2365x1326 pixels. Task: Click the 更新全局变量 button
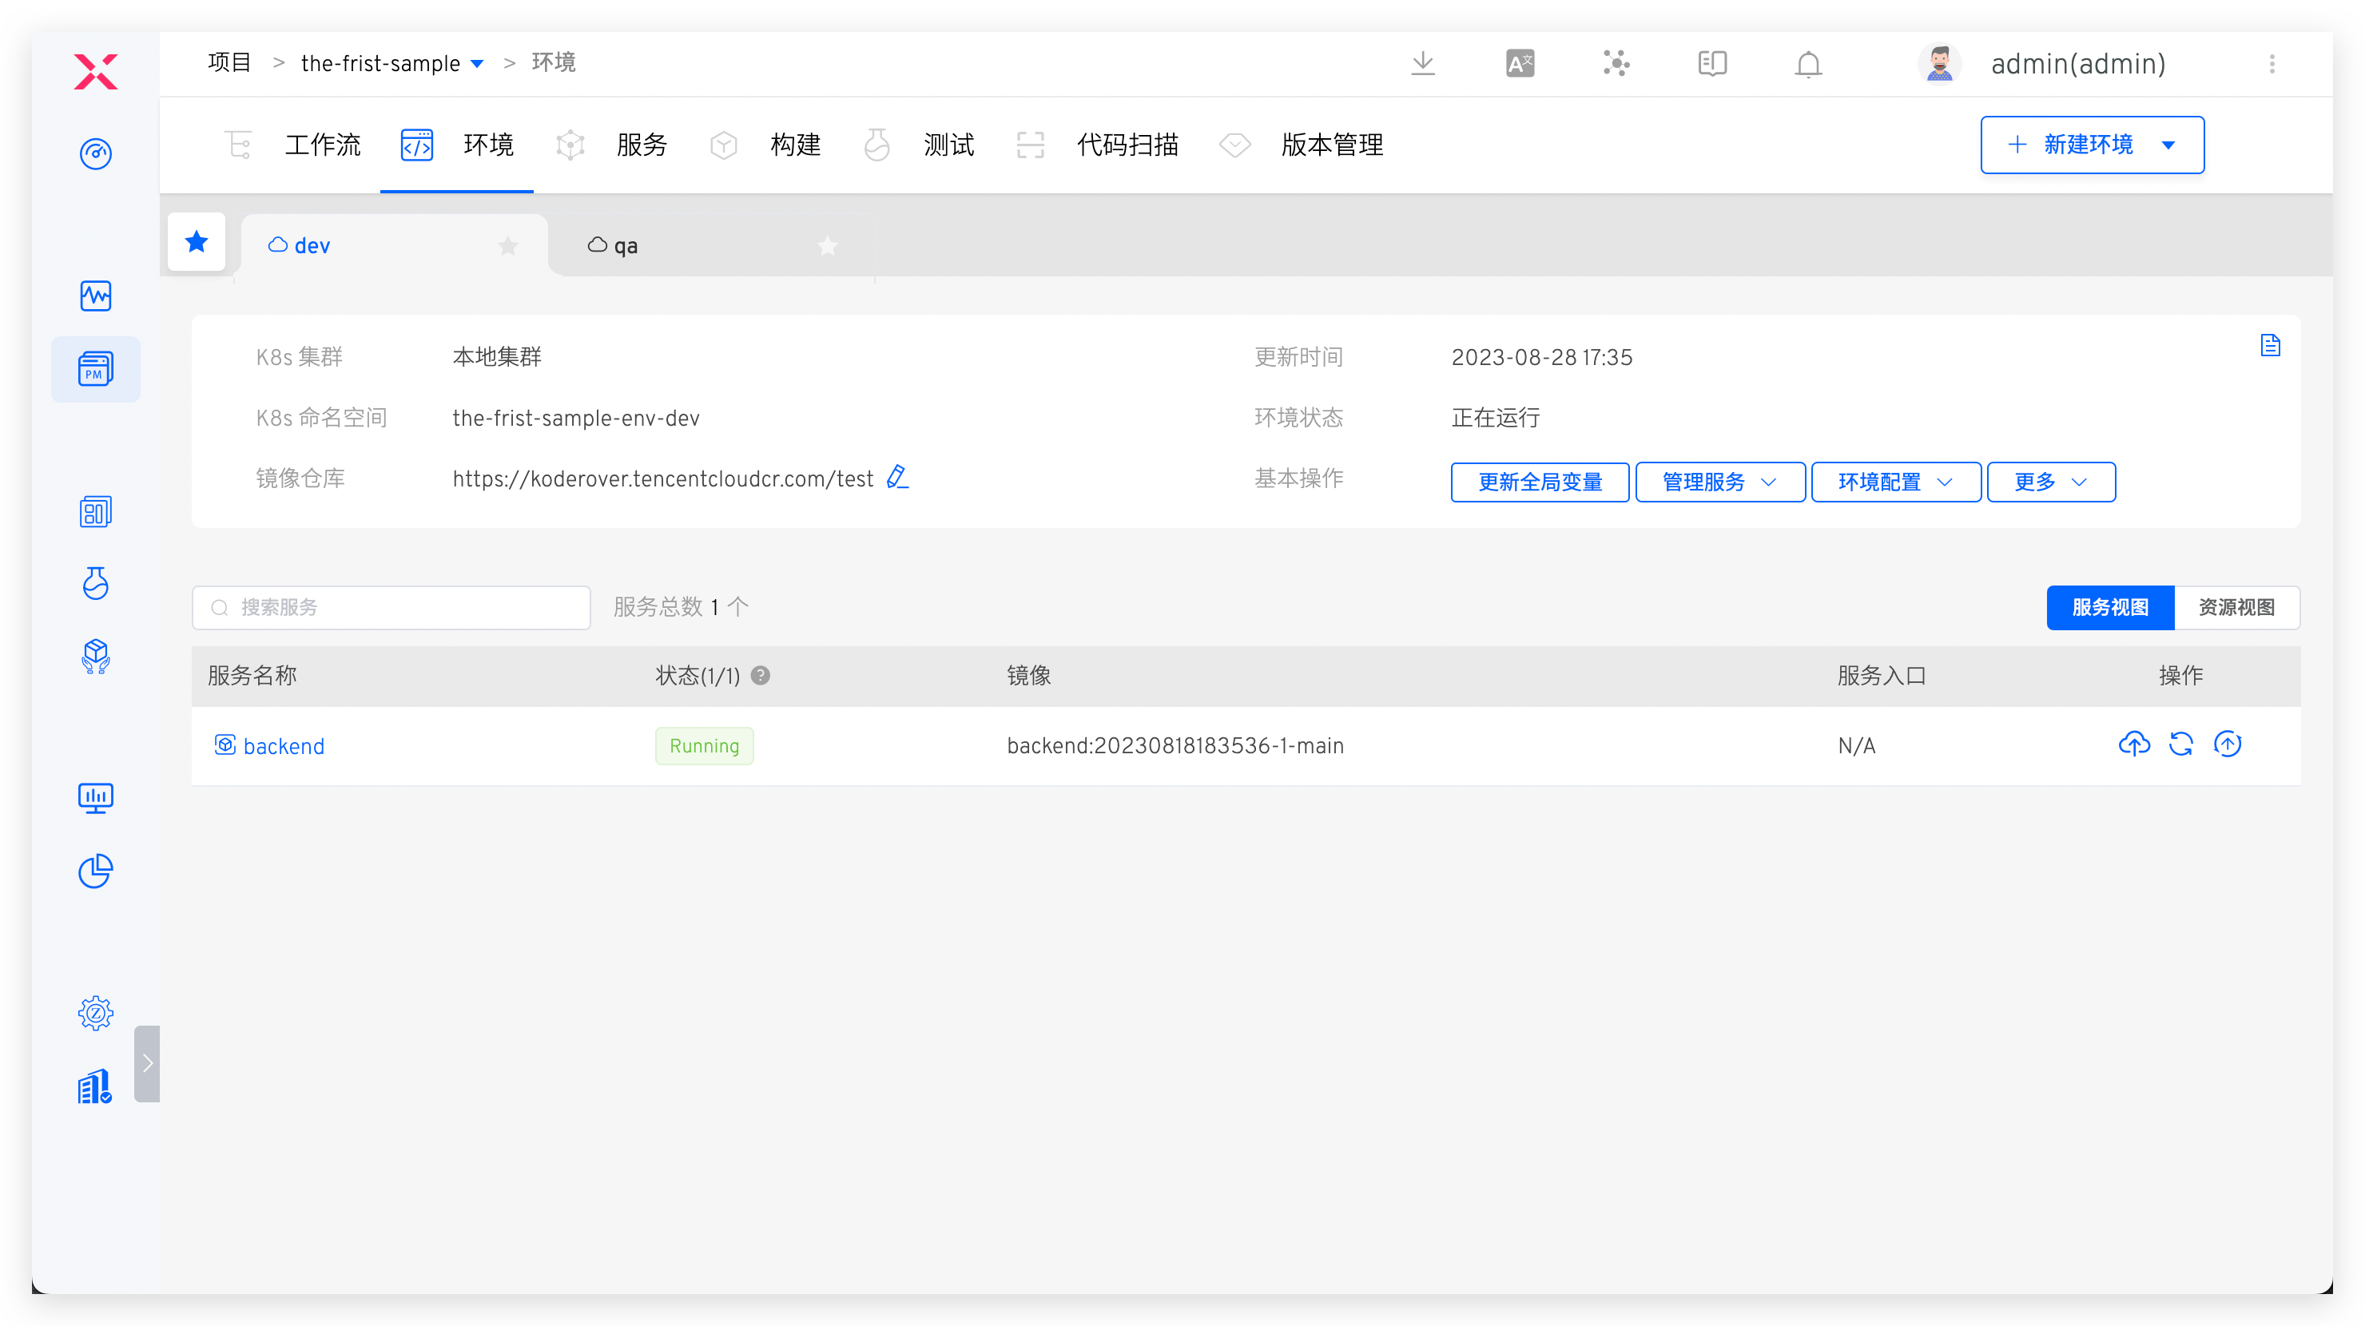pos(1540,482)
